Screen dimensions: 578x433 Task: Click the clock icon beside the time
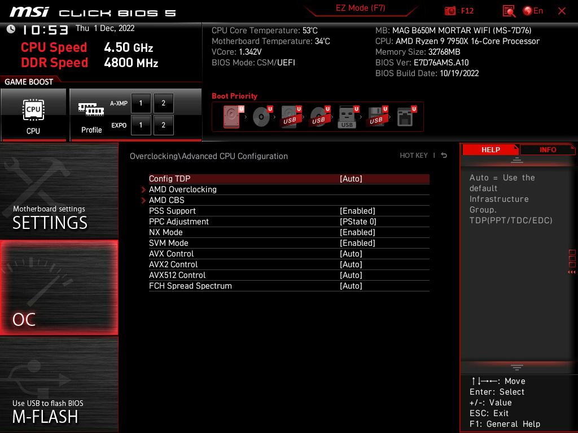click(x=11, y=29)
